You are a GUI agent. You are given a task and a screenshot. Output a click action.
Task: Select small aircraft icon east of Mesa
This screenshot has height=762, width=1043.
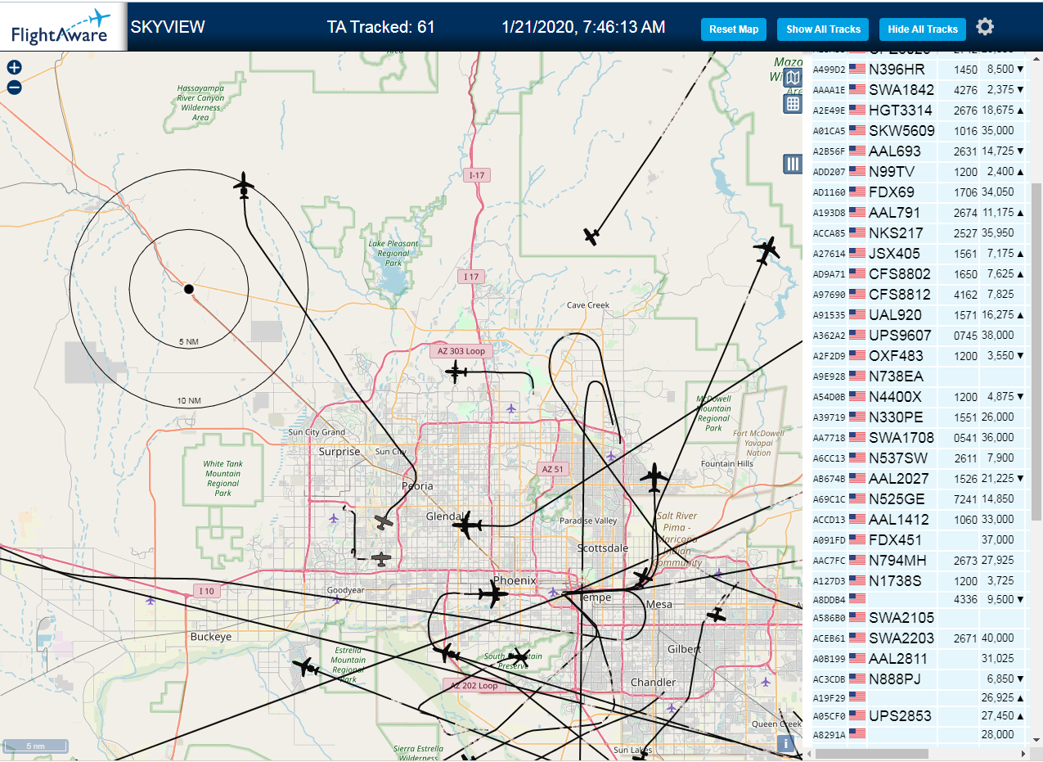pyautogui.click(x=717, y=614)
